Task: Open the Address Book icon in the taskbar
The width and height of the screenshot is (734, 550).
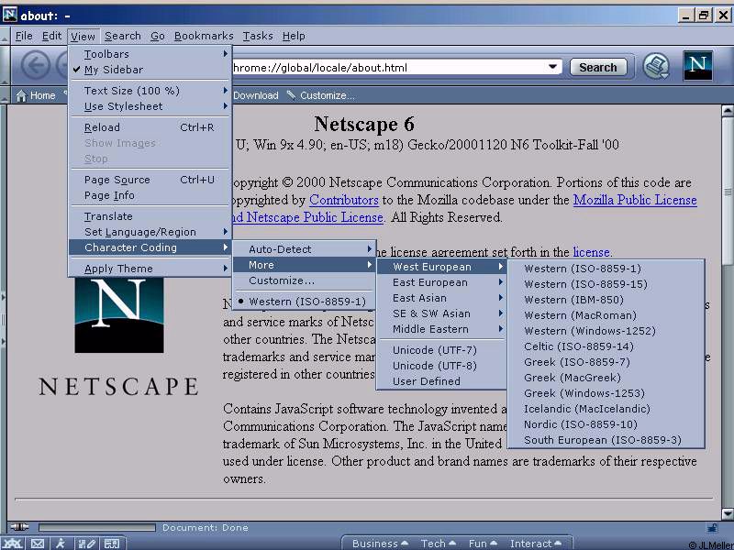Action: pyautogui.click(x=112, y=544)
